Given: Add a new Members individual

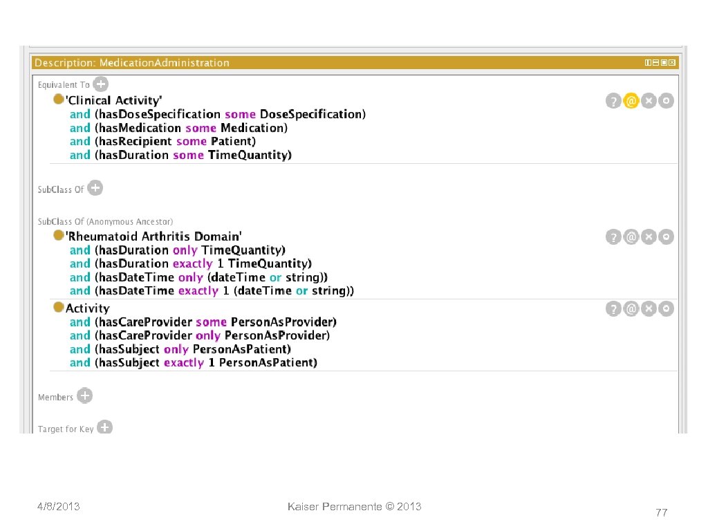Looking at the screenshot, I should tap(84, 396).
